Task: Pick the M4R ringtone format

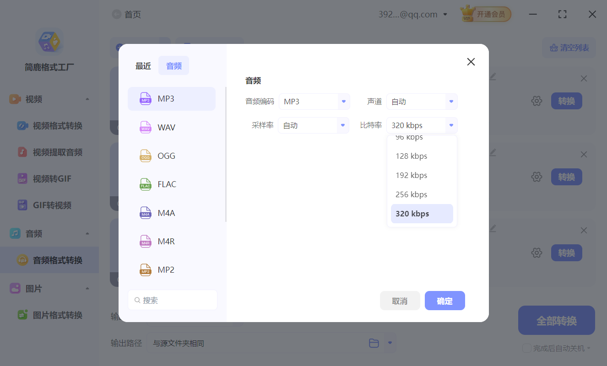Action: click(x=166, y=241)
